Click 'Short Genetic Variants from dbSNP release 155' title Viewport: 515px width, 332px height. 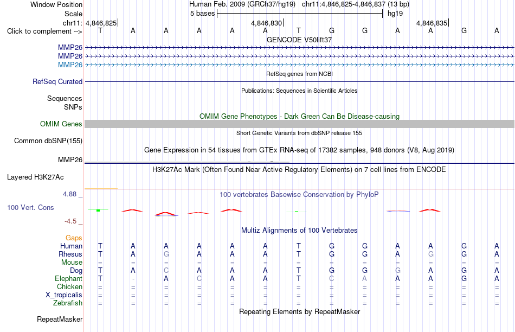tap(299, 133)
